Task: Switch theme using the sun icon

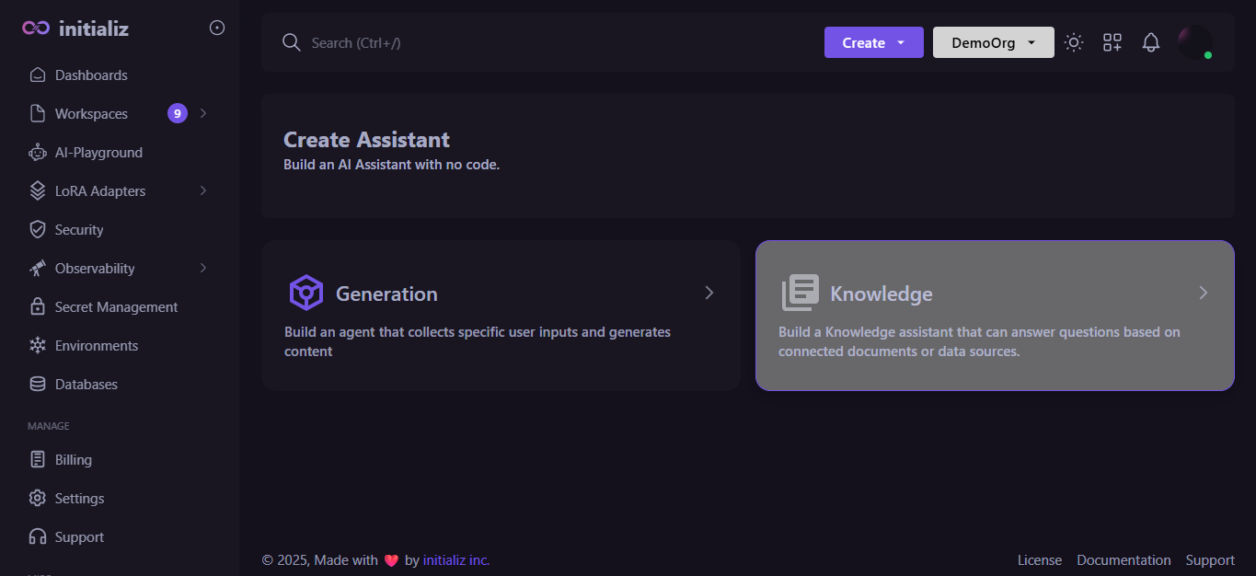Action: pyautogui.click(x=1074, y=42)
